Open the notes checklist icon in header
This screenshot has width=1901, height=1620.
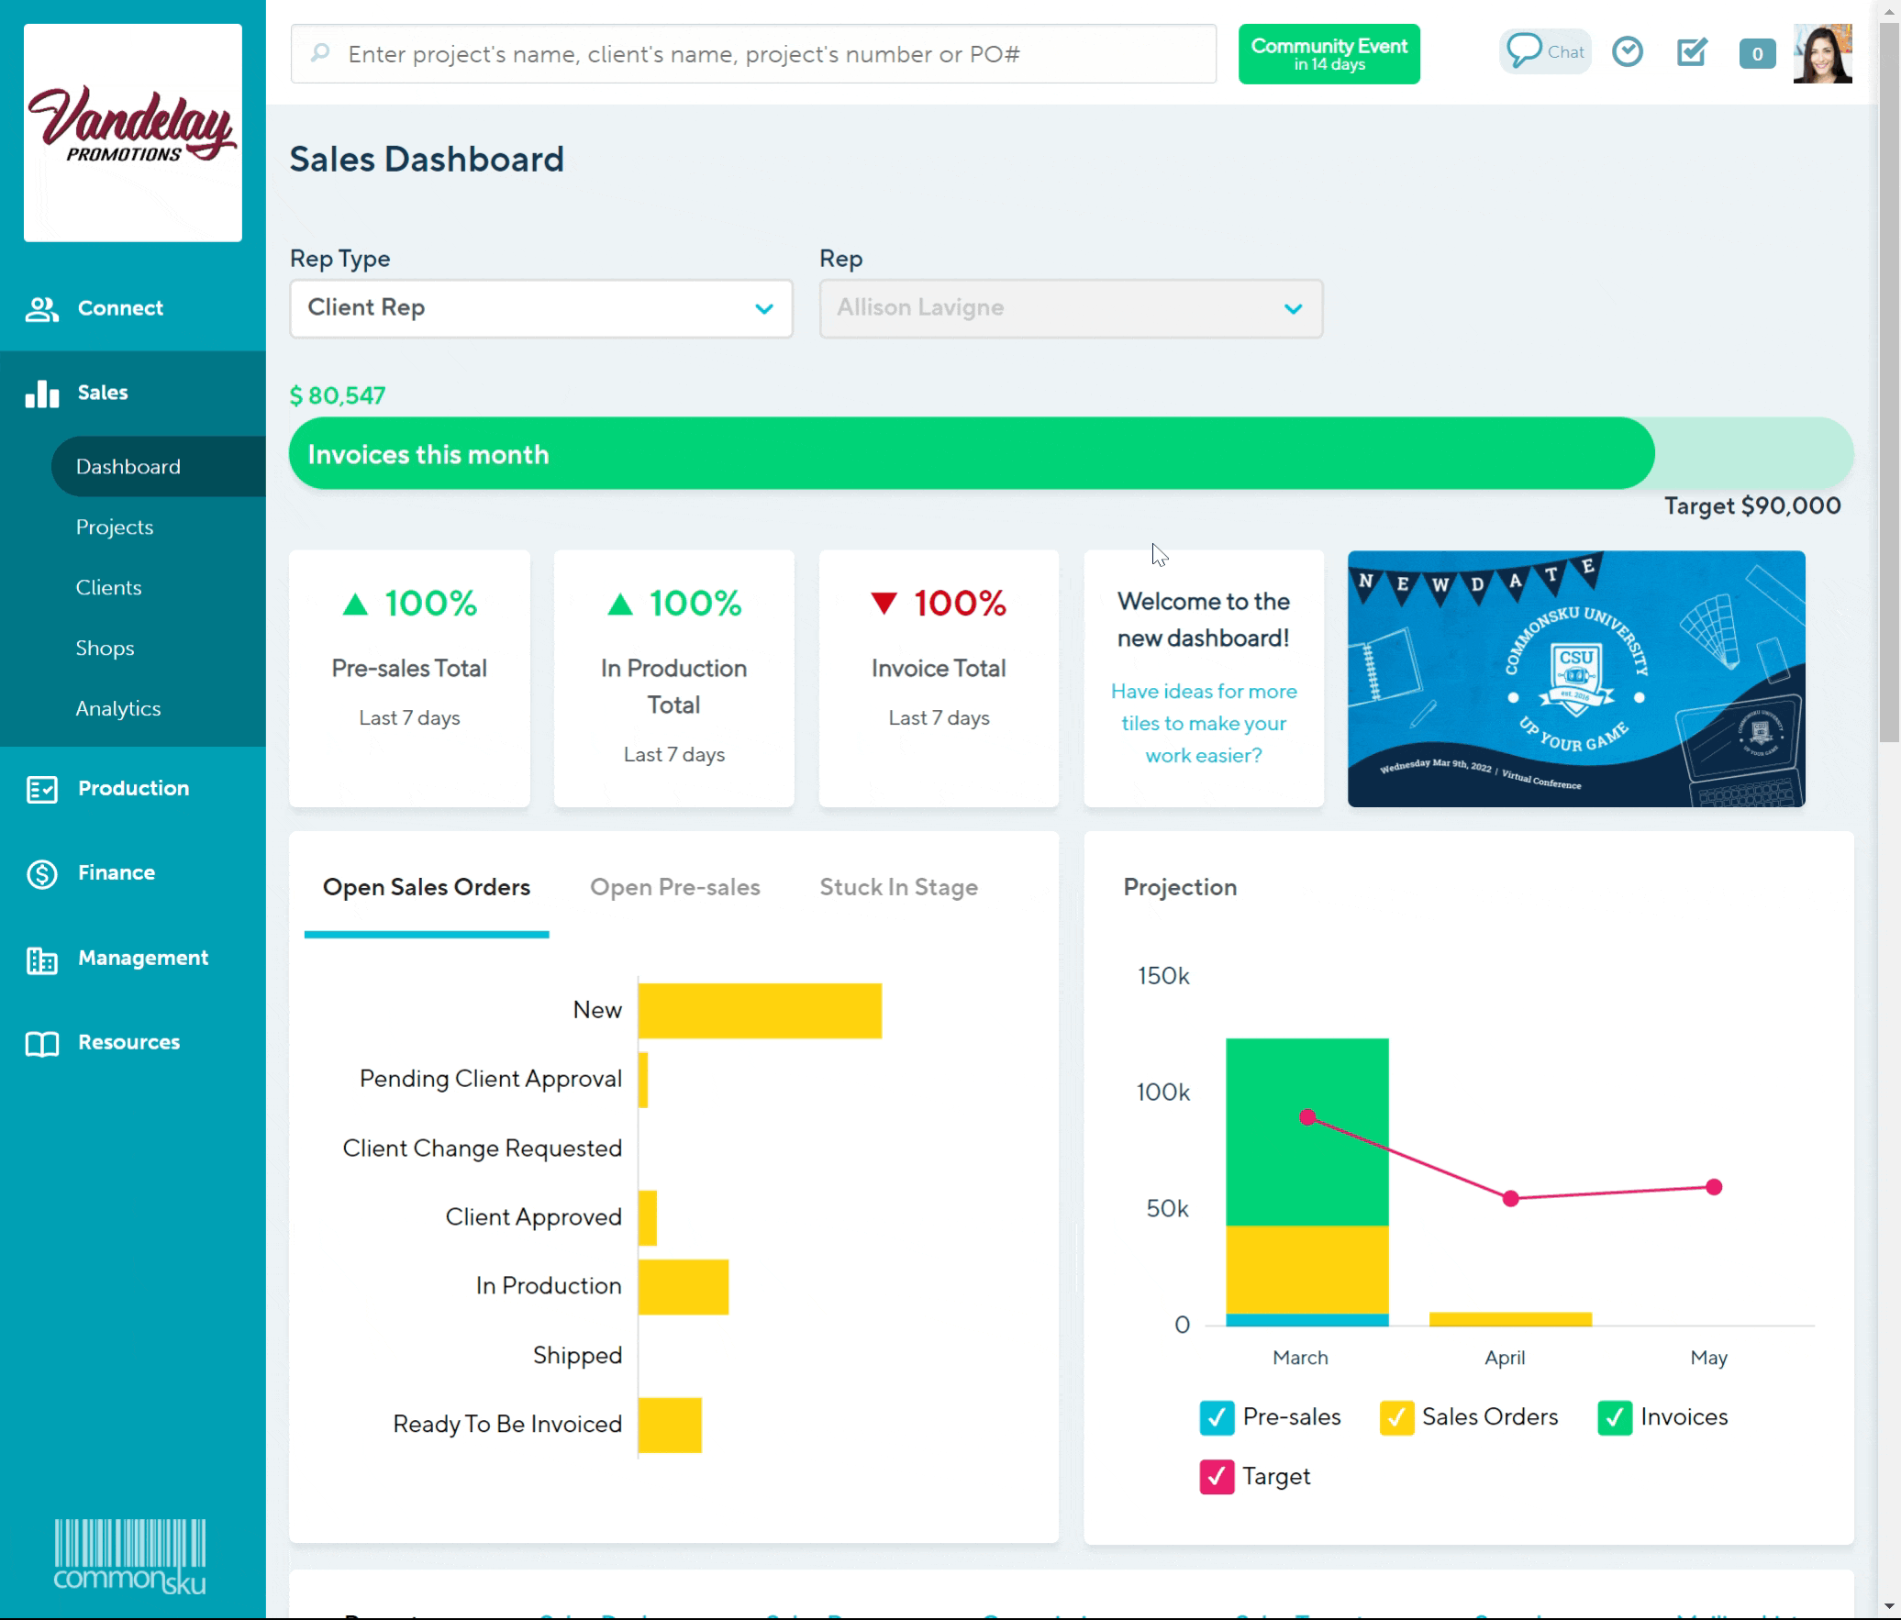point(1691,52)
